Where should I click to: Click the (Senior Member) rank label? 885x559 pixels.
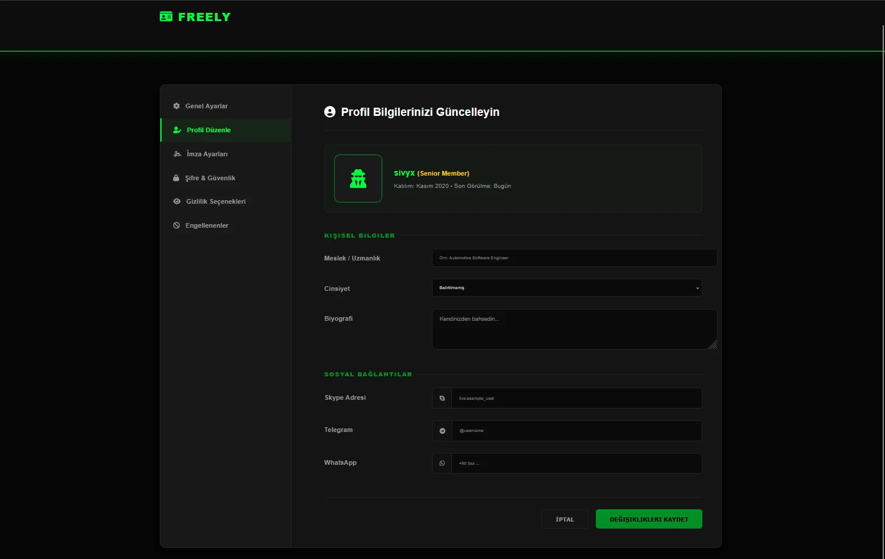443,173
